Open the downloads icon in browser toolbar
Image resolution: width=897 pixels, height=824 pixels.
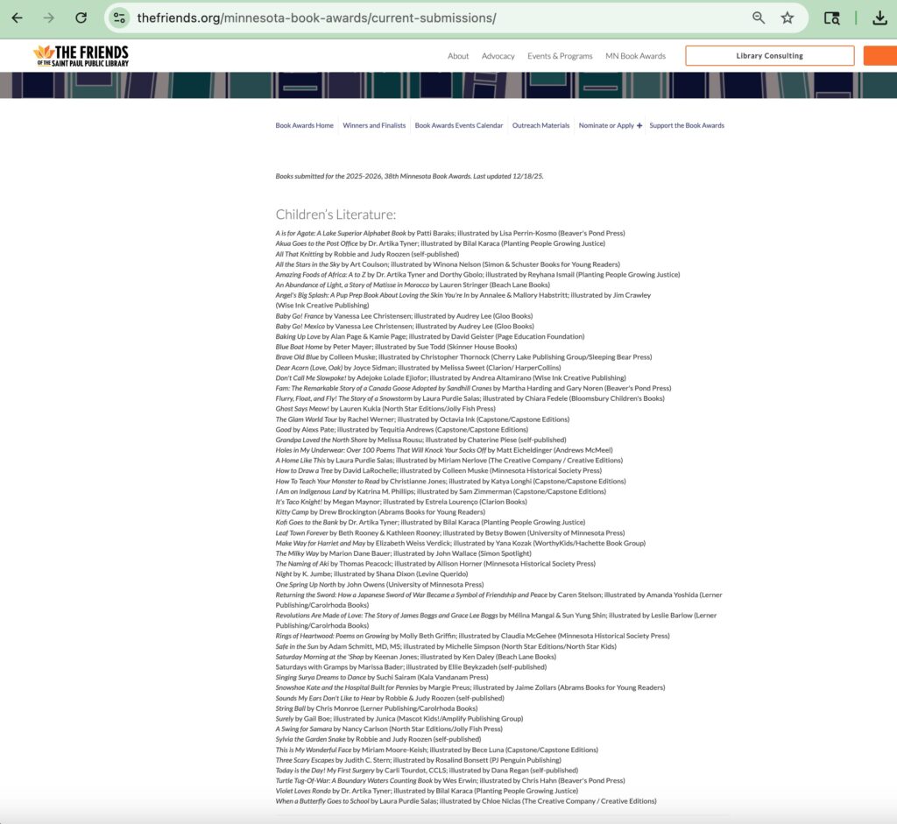(880, 18)
